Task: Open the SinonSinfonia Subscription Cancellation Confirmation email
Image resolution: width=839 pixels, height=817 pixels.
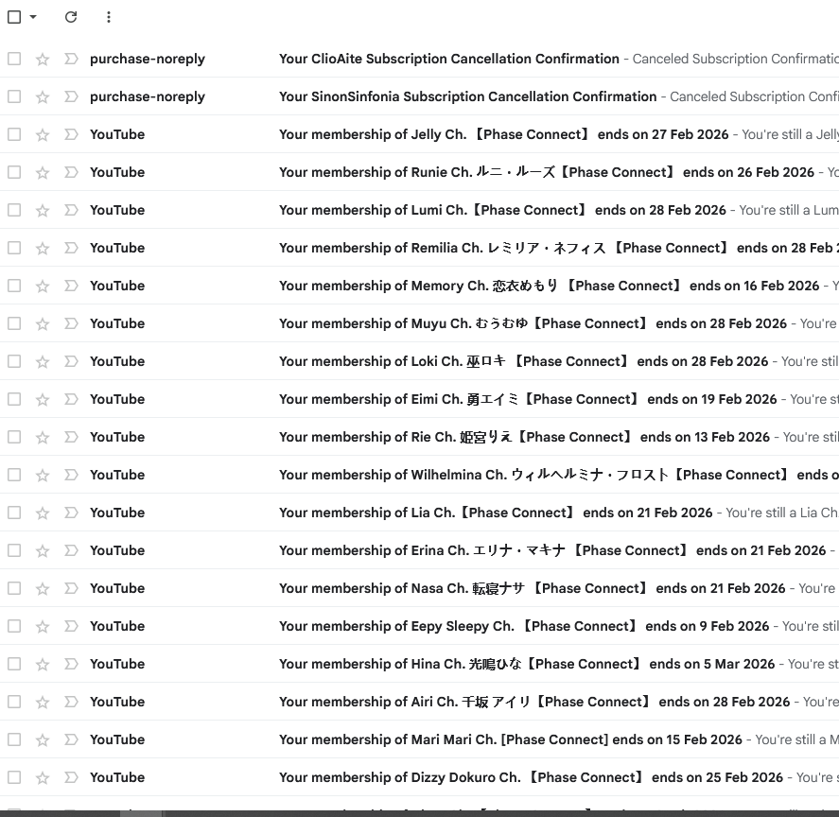Action: click(467, 96)
